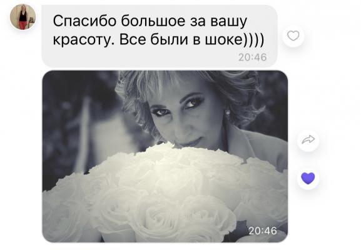The image size is (361, 250).
Task: Click the word "красоту" in the message
Action: click(84, 40)
